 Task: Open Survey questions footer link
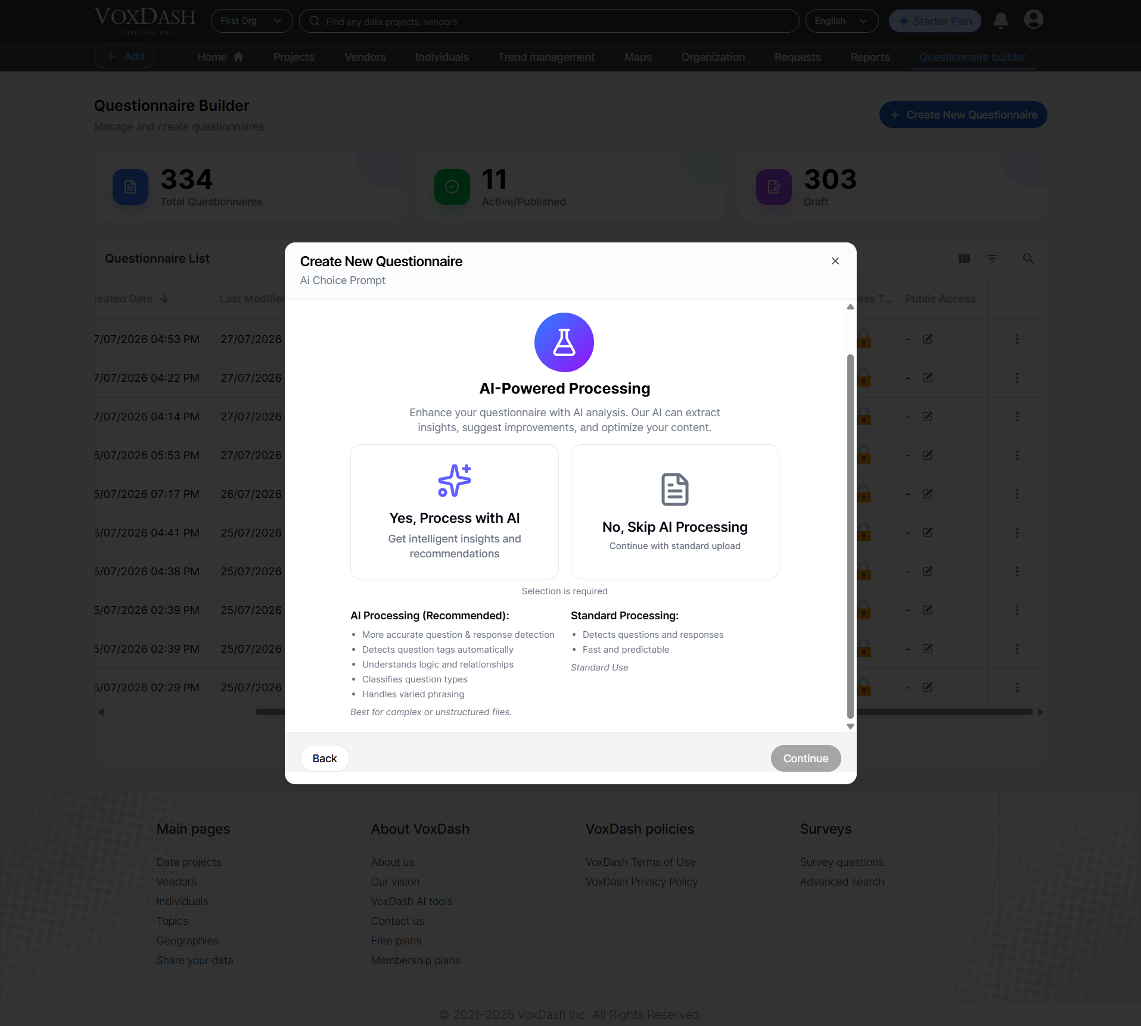click(x=842, y=862)
